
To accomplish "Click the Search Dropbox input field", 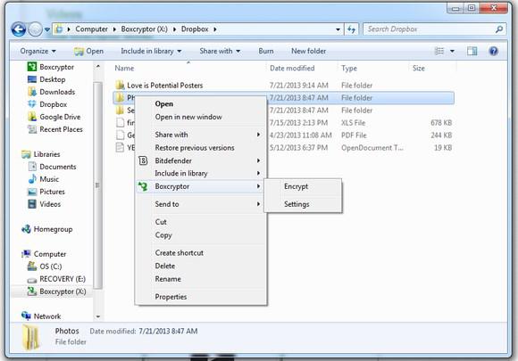I will [434, 29].
